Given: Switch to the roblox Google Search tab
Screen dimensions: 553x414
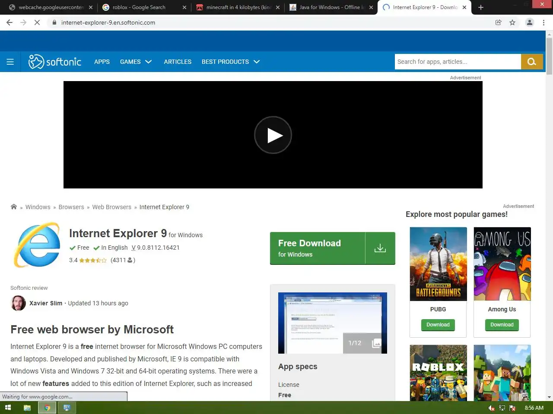Looking at the screenshot, I should [x=144, y=7].
